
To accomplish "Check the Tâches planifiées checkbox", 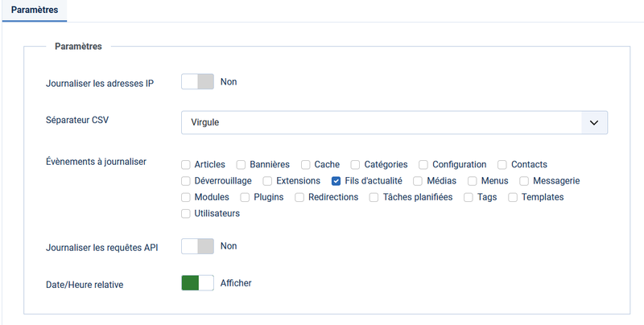I will (x=374, y=197).
